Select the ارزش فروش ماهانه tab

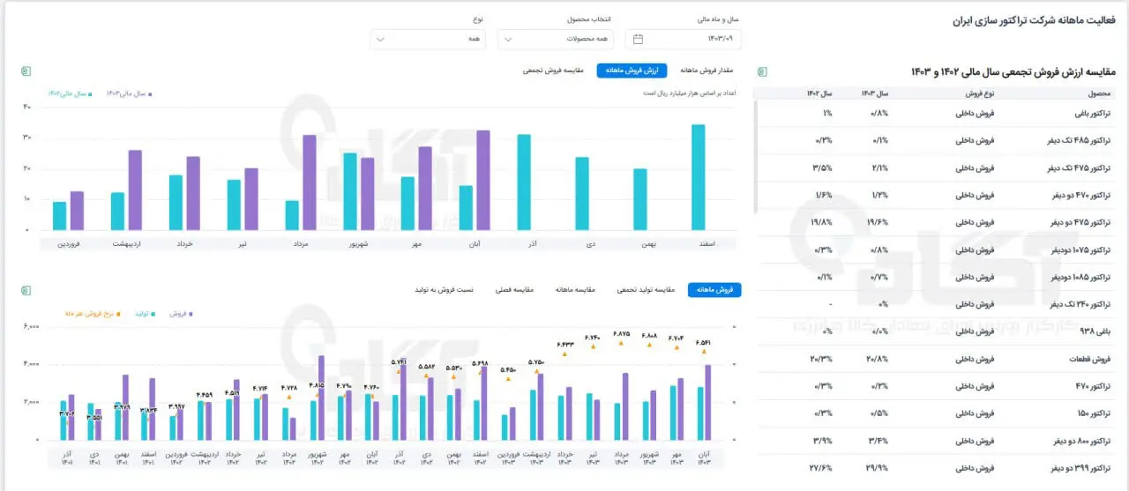click(632, 71)
